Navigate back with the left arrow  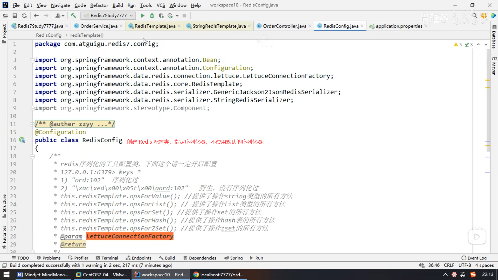pos(36,16)
